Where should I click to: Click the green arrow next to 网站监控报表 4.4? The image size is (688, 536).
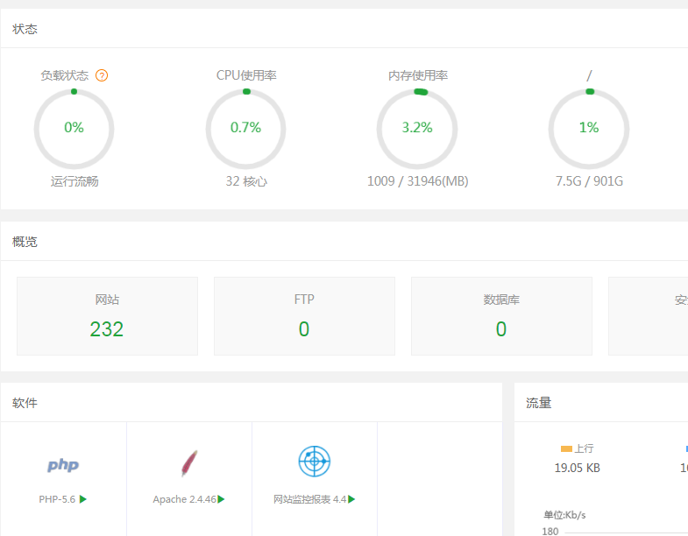pos(351,499)
